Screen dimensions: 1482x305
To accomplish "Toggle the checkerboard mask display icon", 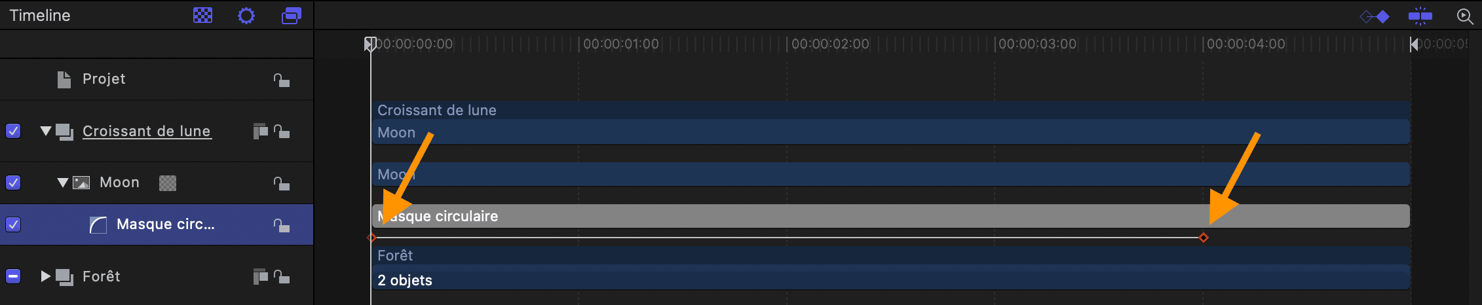I will click(x=203, y=15).
